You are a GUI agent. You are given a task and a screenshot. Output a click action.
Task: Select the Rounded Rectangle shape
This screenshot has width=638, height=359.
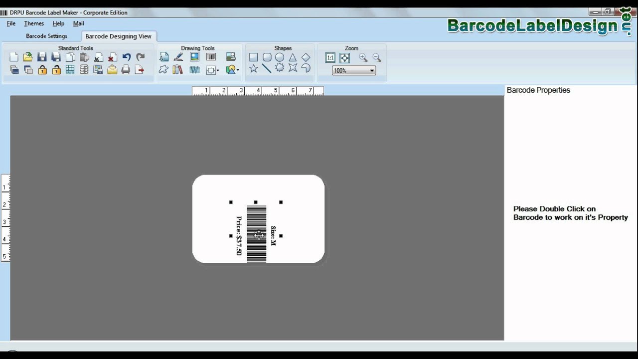click(x=267, y=57)
